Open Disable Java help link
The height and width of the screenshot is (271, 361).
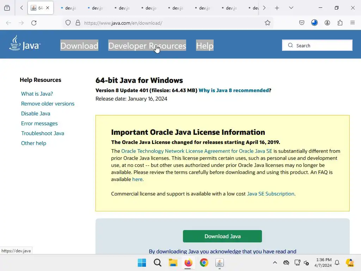[x=36, y=114]
